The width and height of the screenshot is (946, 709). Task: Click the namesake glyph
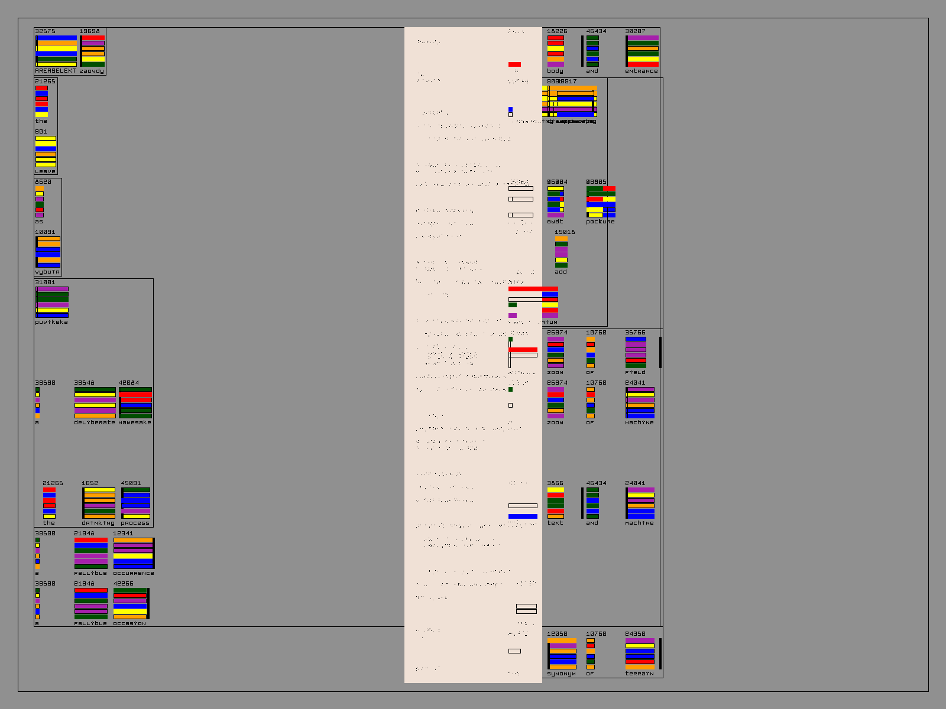(135, 403)
